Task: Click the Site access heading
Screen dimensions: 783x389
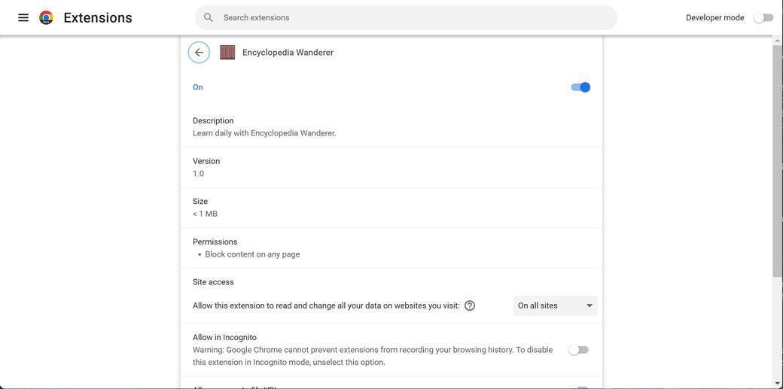Action: [x=213, y=282]
